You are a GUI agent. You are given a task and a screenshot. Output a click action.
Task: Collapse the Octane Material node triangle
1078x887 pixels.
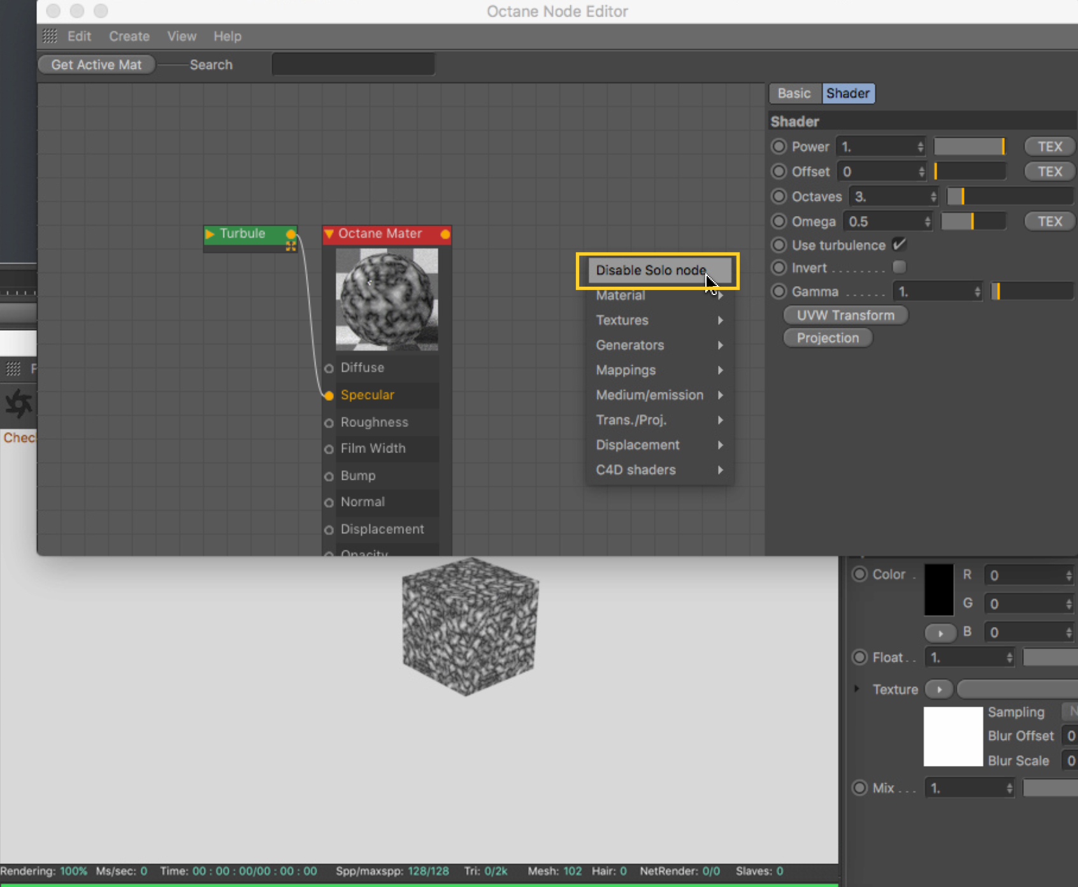click(329, 234)
